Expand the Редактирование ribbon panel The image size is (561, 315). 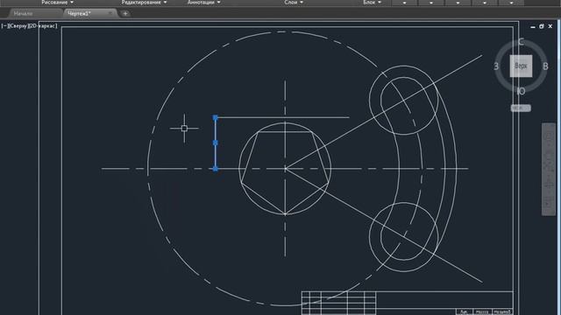(x=144, y=2)
